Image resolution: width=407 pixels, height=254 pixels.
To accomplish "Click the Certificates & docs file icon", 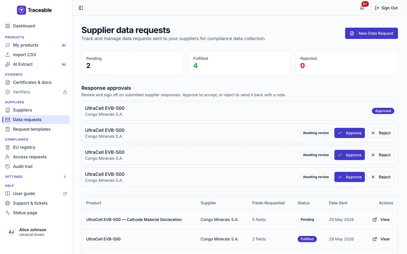I will point(8,82).
